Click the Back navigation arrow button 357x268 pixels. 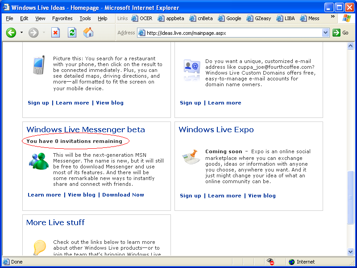(11, 33)
